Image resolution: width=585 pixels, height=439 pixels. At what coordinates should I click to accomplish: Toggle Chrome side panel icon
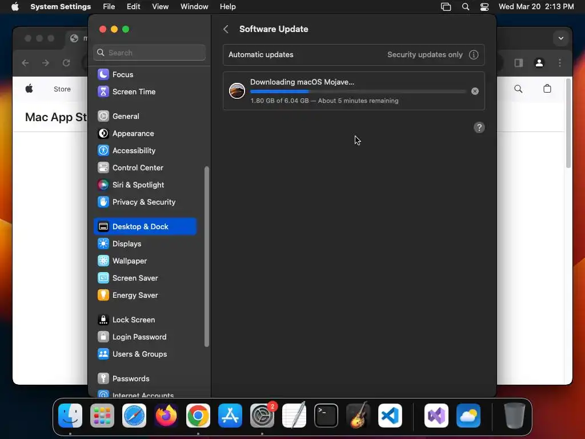tap(519, 63)
